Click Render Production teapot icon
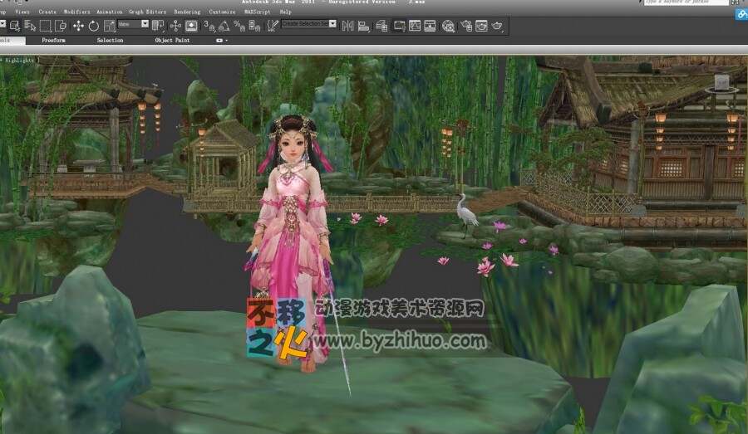Viewport: 748px width, 434px height. click(497, 26)
